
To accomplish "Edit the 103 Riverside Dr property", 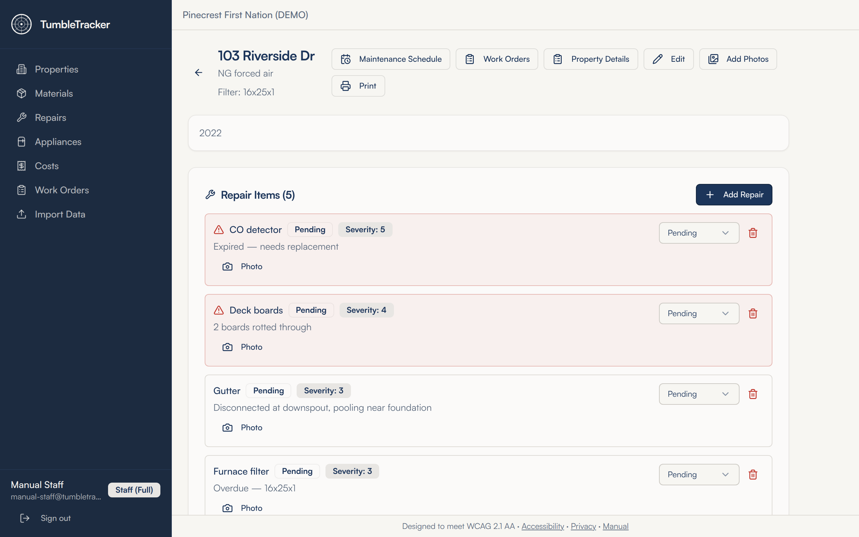I will (668, 59).
